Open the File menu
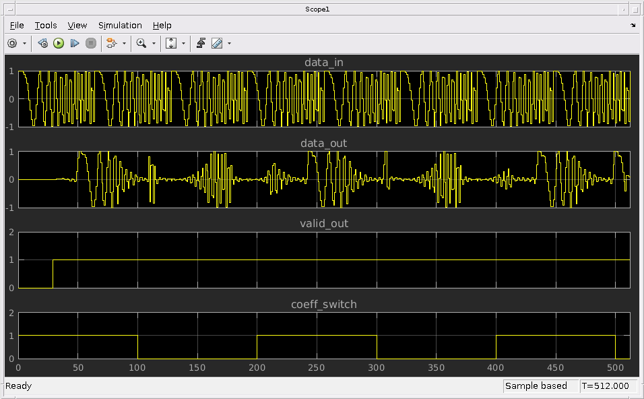 [x=17, y=25]
